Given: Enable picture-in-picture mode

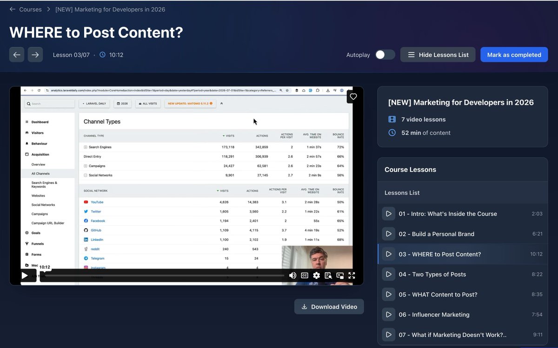Looking at the screenshot, I should coord(340,275).
